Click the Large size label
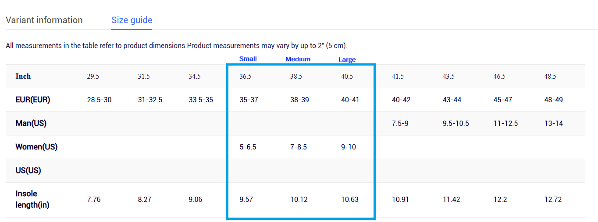 [347, 59]
